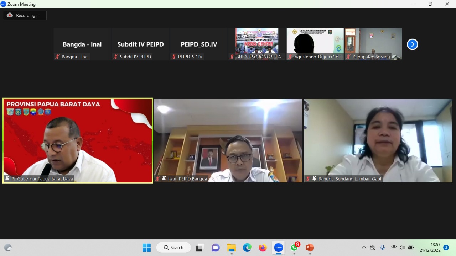
Task: Open Zoom from the taskbar
Action: coord(278,247)
